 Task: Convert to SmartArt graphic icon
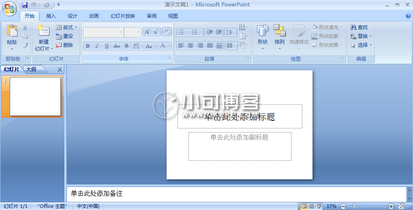click(x=244, y=45)
